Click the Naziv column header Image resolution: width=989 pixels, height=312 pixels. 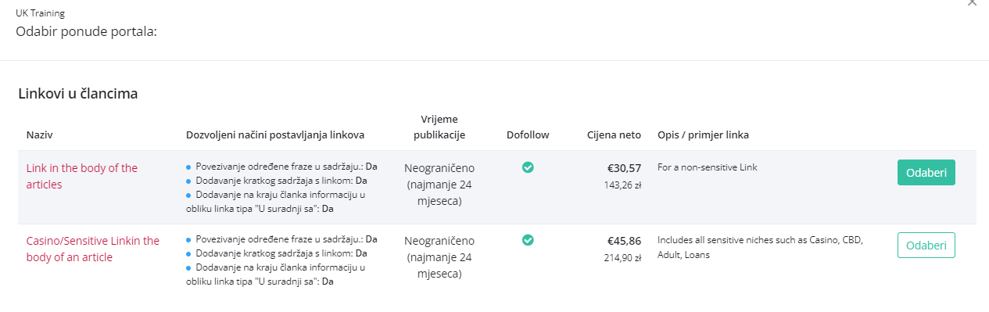point(39,134)
